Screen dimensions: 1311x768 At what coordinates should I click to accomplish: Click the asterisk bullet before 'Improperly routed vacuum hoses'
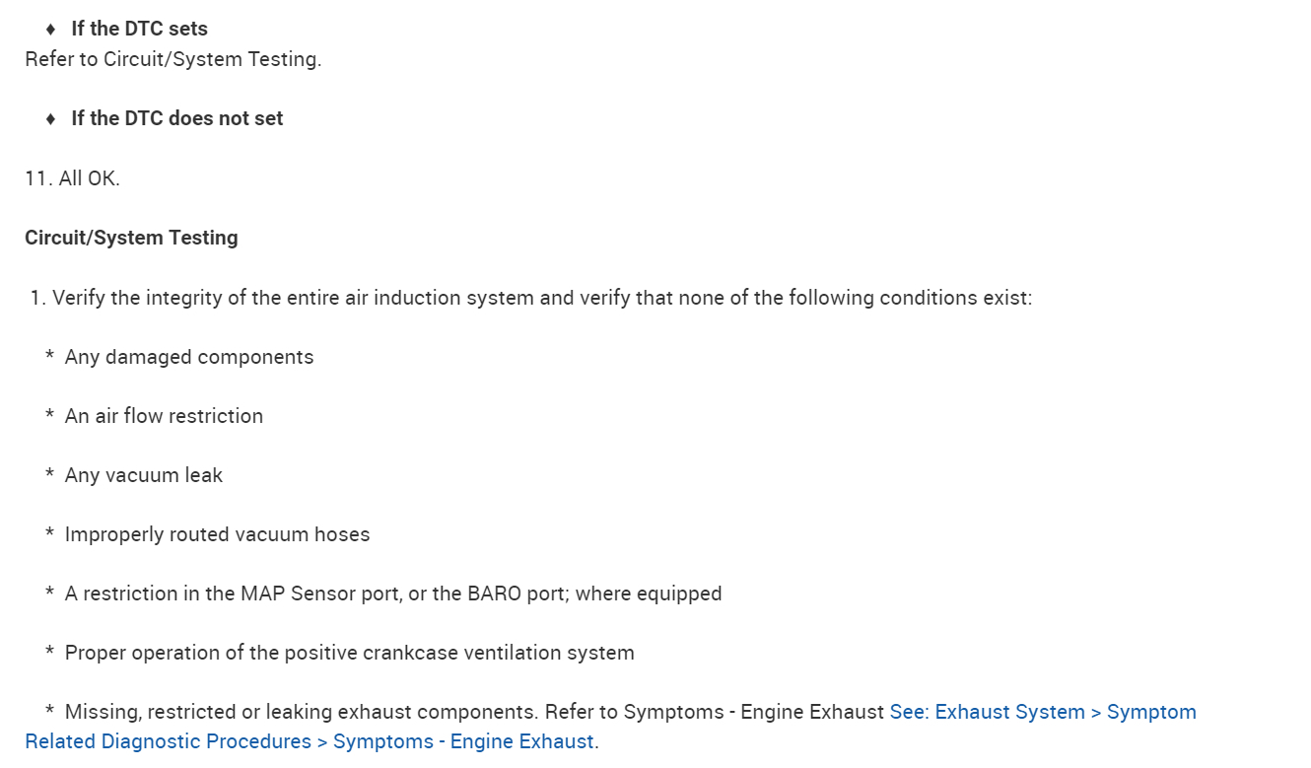(x=49, y=535)
